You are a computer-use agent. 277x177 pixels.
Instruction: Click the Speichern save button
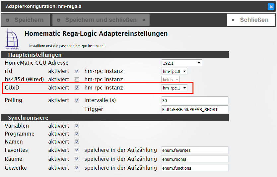click(26, 20)
